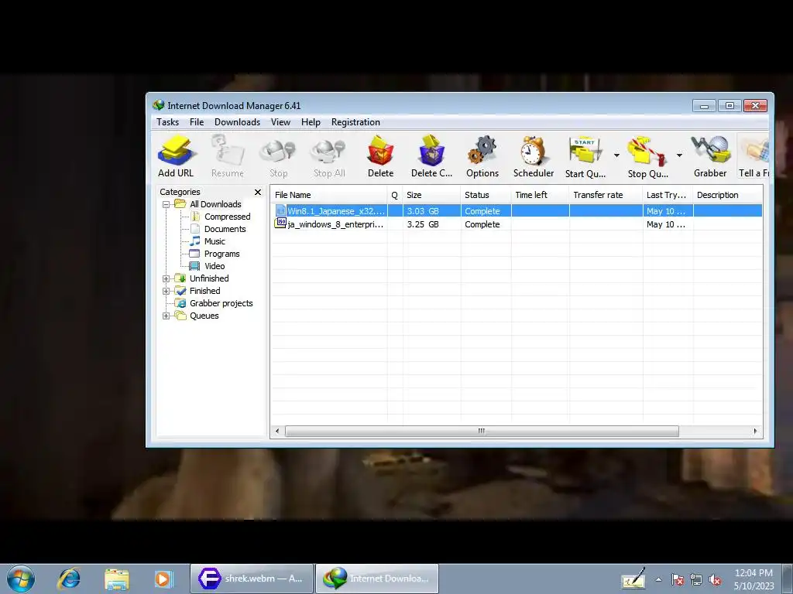Select the Music category
Viewport: 793px width, 594px height.
tap(215, 241)
